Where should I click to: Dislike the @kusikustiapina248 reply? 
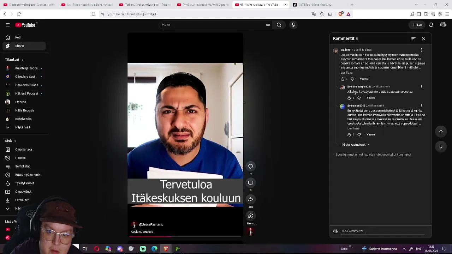pyautogui.click(x=359, y=98)
